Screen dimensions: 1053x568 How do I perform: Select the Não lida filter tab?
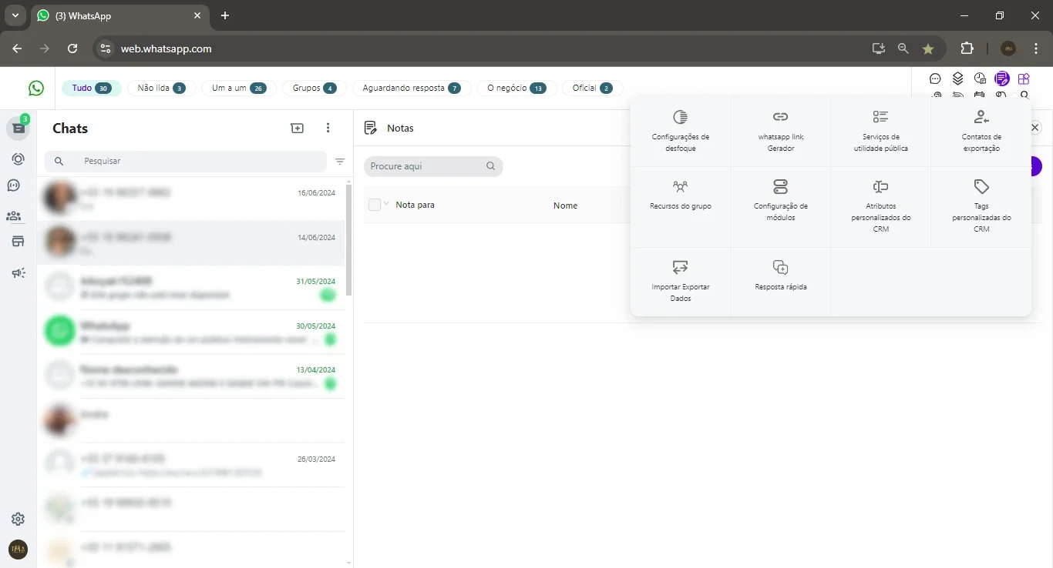coord(161,89)
